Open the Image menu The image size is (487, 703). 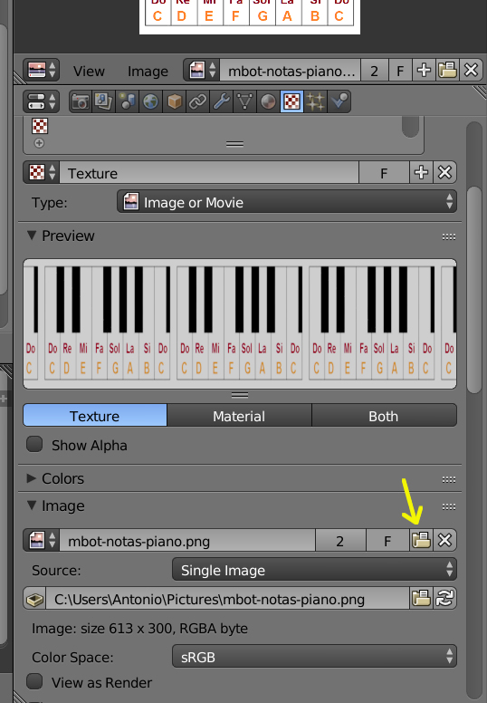point(148,71)
